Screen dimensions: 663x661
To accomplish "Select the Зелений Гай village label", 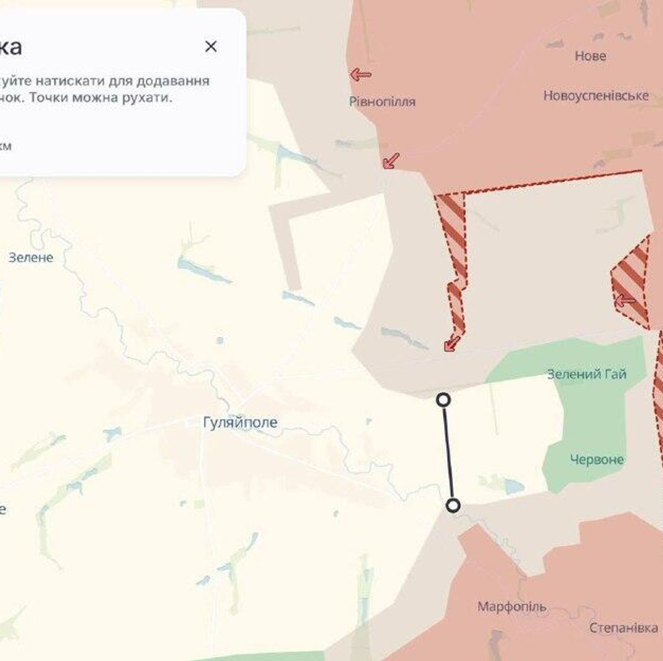I will [587, 374].
